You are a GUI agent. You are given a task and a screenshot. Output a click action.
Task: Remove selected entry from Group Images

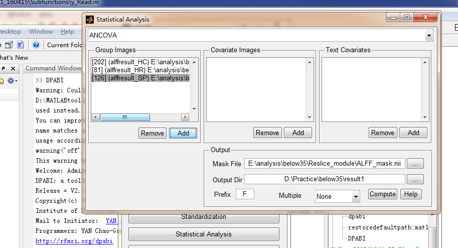pyautogui.click(x=152, y=133)
